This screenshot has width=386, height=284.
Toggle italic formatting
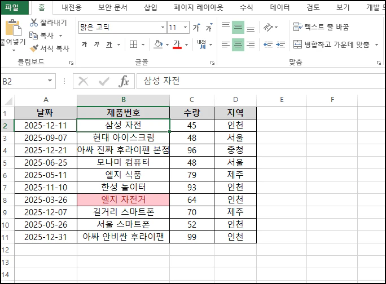click(97, 45)
